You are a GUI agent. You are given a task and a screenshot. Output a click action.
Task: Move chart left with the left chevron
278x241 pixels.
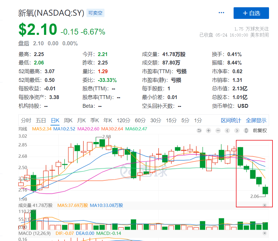coord(227,131)
